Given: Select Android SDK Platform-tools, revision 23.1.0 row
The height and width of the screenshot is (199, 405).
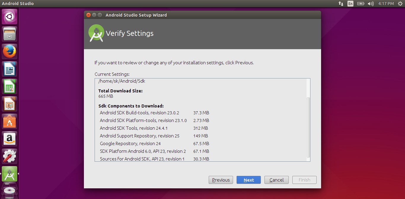Looking at the screenshot, I should pyautogui.click(x=154, y=121).
